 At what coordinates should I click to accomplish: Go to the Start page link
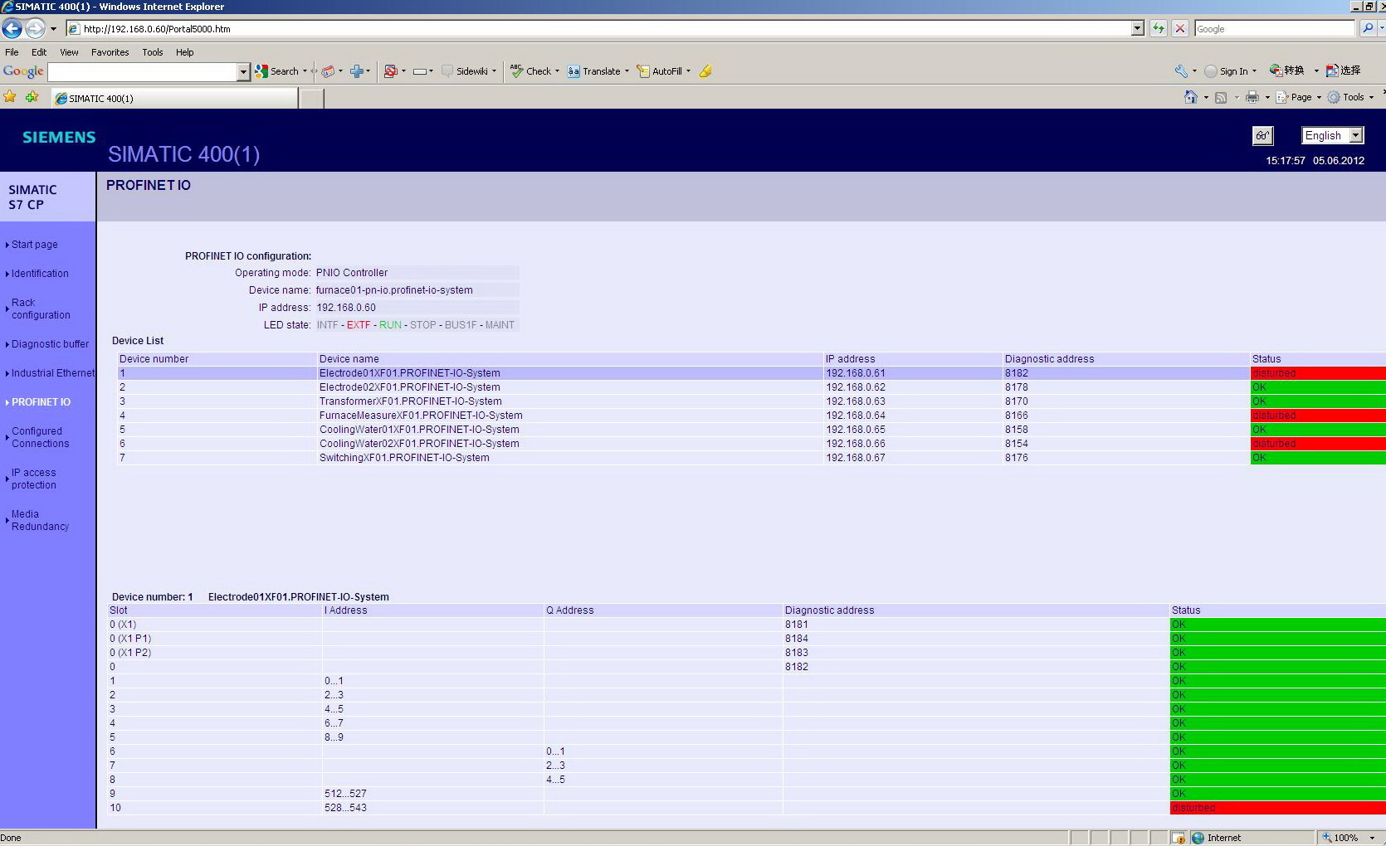click(35, 245)
